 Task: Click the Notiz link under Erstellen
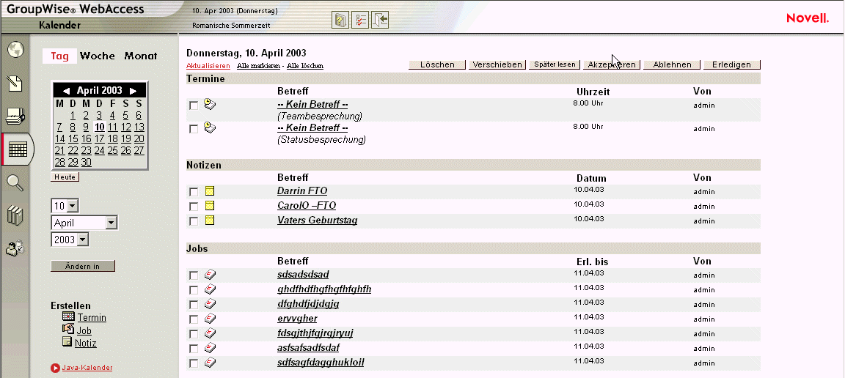coord(86,343)
